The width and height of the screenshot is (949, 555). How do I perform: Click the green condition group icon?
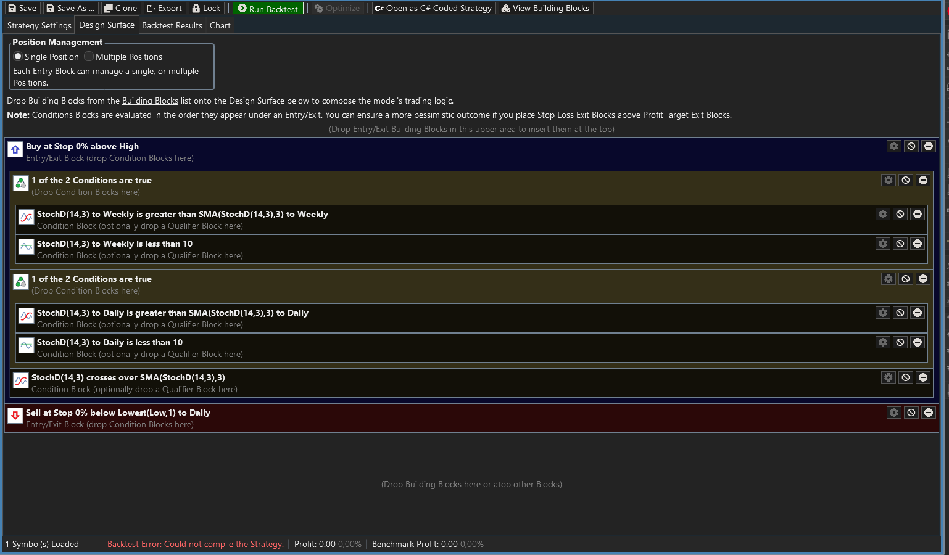[x=20, y=183]
